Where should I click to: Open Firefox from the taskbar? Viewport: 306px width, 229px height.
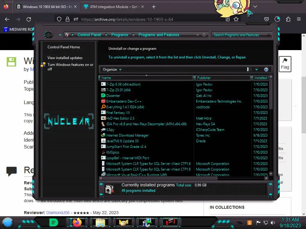coord(77,222)
